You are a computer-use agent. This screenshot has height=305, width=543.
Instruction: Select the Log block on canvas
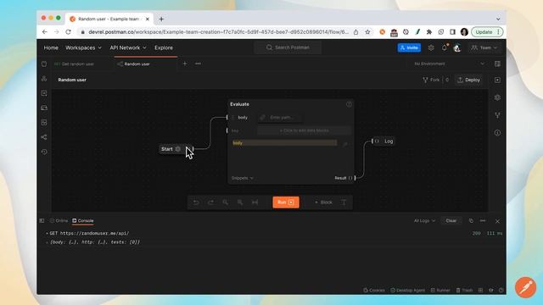[x=384, y=141]
